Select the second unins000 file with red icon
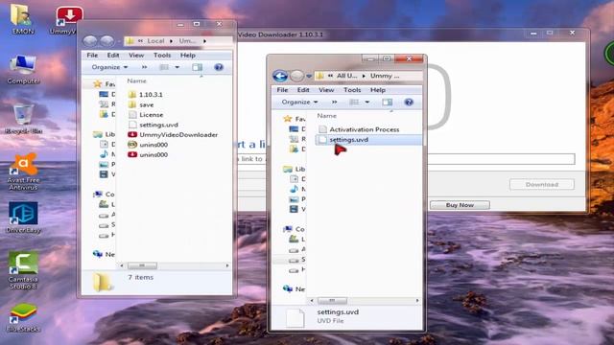 coord(148,154)
